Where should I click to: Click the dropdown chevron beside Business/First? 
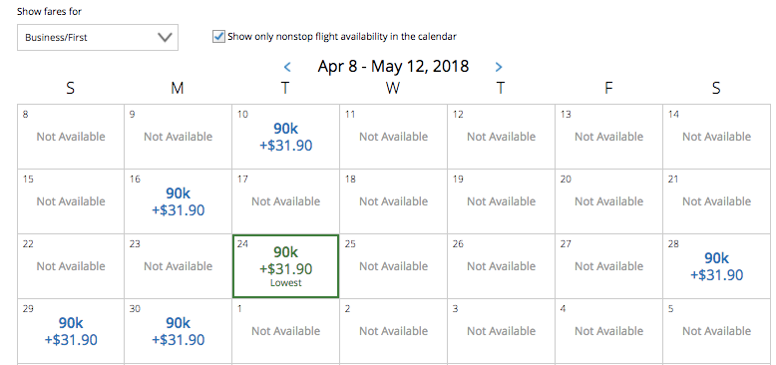point(165,37)
